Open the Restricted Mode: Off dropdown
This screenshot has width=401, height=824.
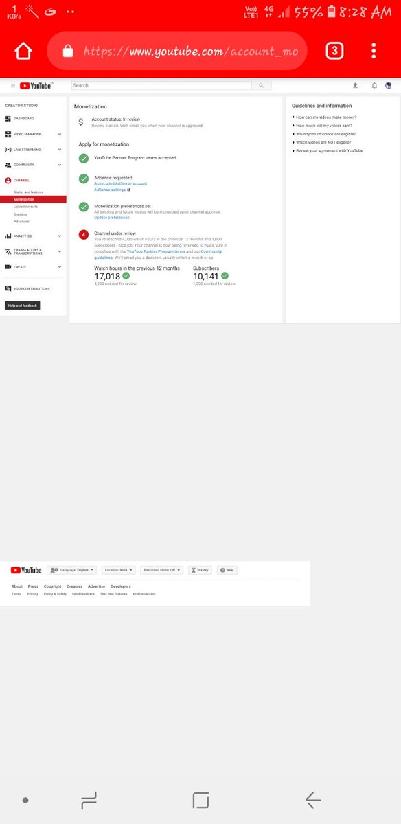pos(162,570)
